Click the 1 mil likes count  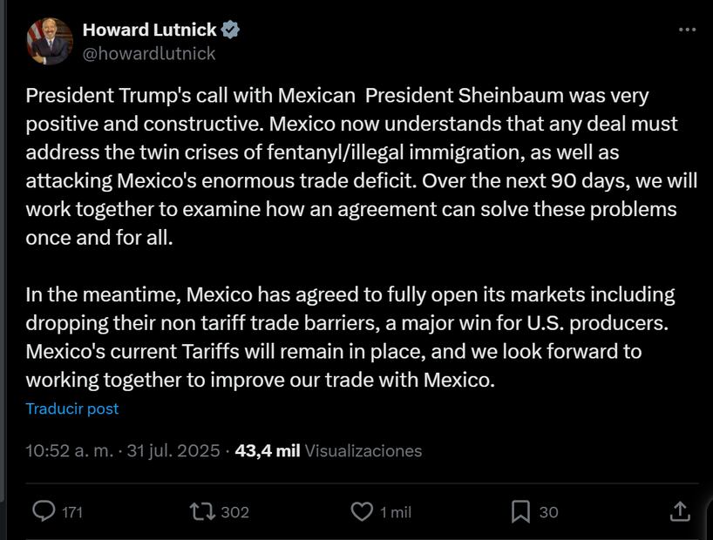(395, 512)
